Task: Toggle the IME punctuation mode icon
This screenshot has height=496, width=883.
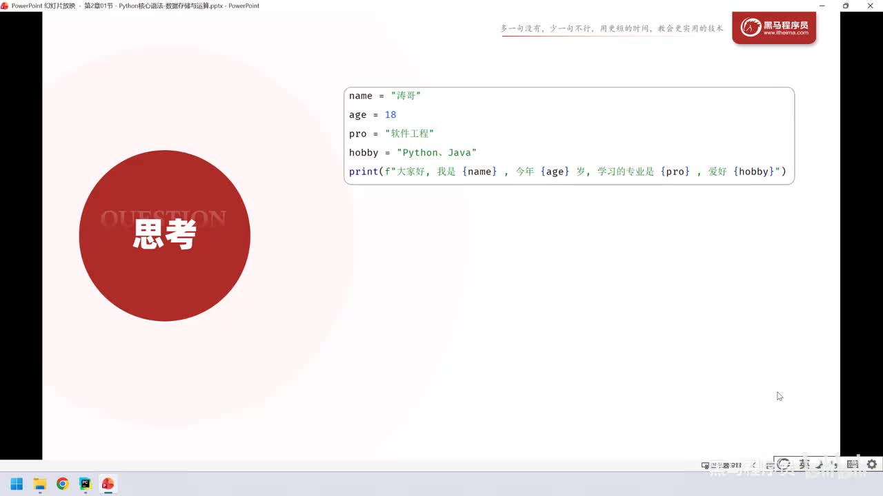Action: click(x=835, y=465)
